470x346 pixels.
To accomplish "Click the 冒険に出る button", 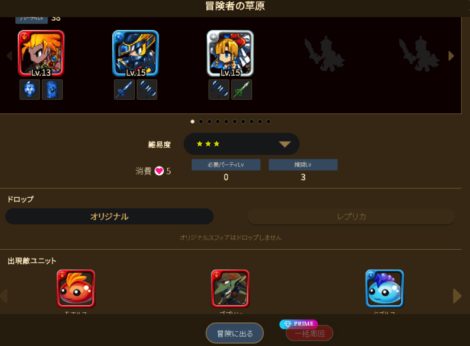I will click(x=235, y=333).
